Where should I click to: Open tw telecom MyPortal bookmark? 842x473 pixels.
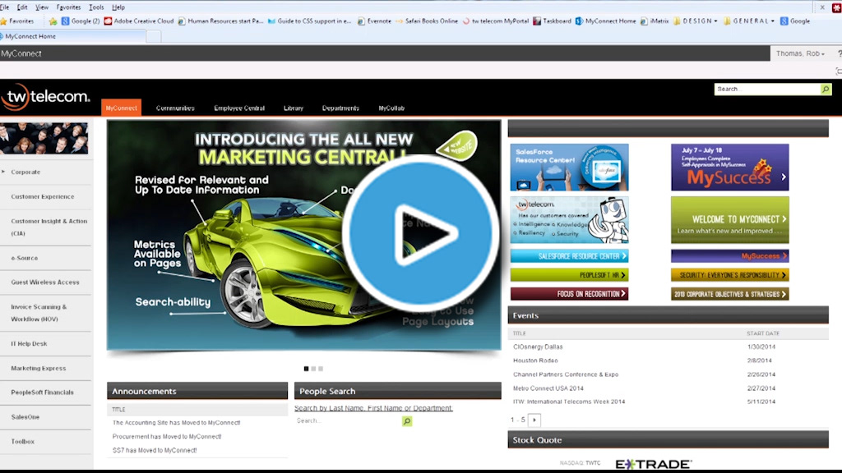(496, 21)
